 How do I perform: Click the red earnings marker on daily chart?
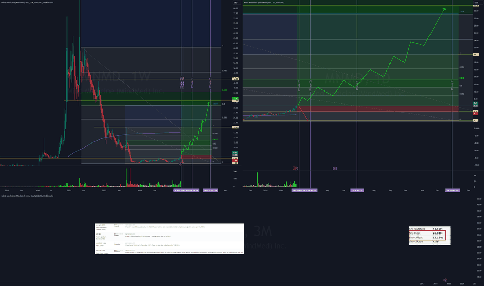coord(295,168)
